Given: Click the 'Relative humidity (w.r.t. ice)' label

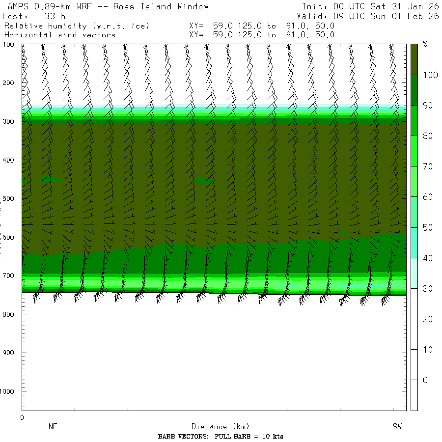Looking at the screenshot, I should coord(77,26).
